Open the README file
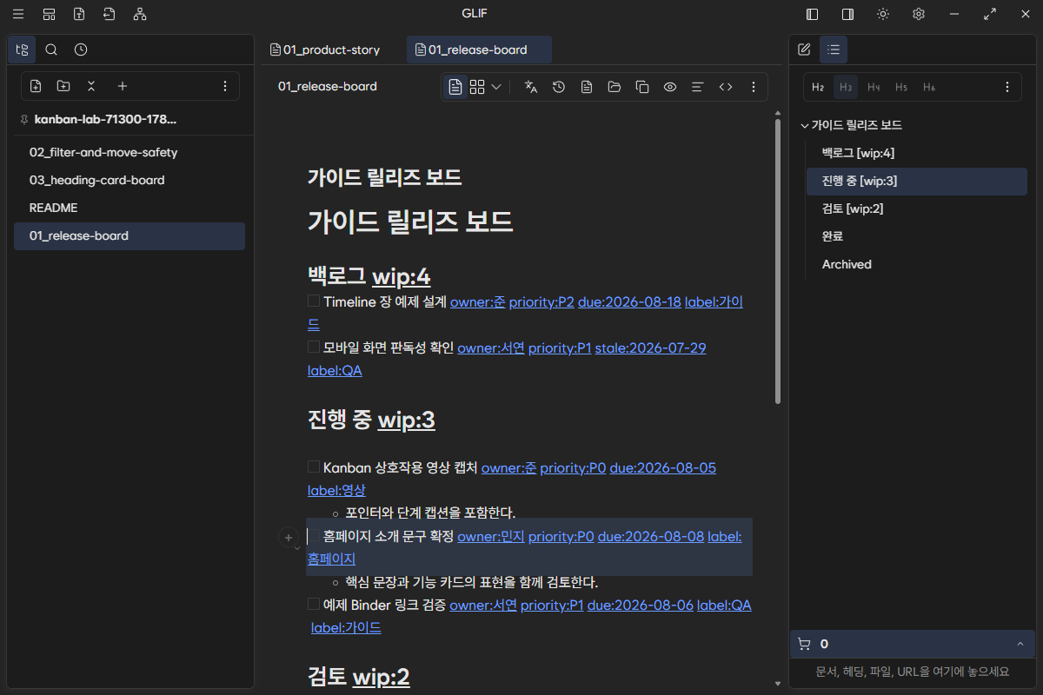 (130, 208)
